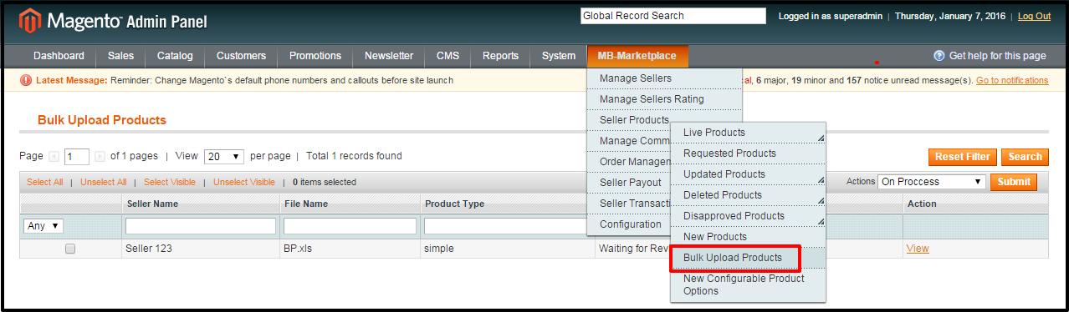Click the Select All link
The image size is (1069, 312).
pos(44,182)
